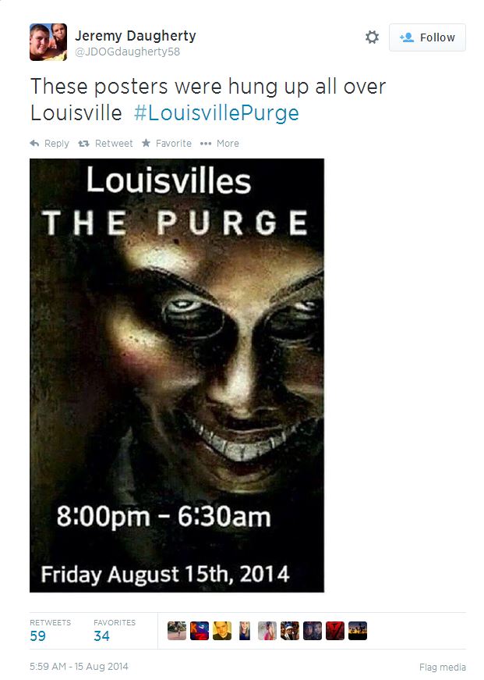Click the Reply arrow icon
Viewport: 484px width, 680px height.
(x=34, y=143)
